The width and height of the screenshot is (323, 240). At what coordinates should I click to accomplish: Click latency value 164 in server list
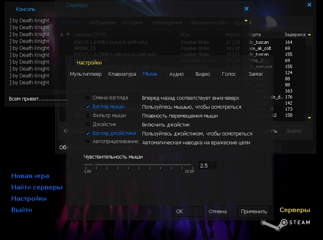coord(289,42)
